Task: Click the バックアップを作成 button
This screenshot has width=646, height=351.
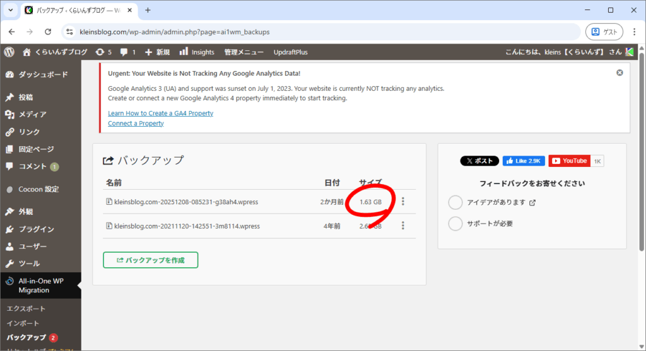Action: click(x=150, y=260)
